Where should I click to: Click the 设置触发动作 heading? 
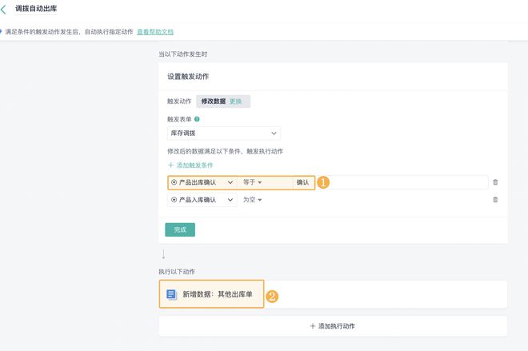coord(188,77)
